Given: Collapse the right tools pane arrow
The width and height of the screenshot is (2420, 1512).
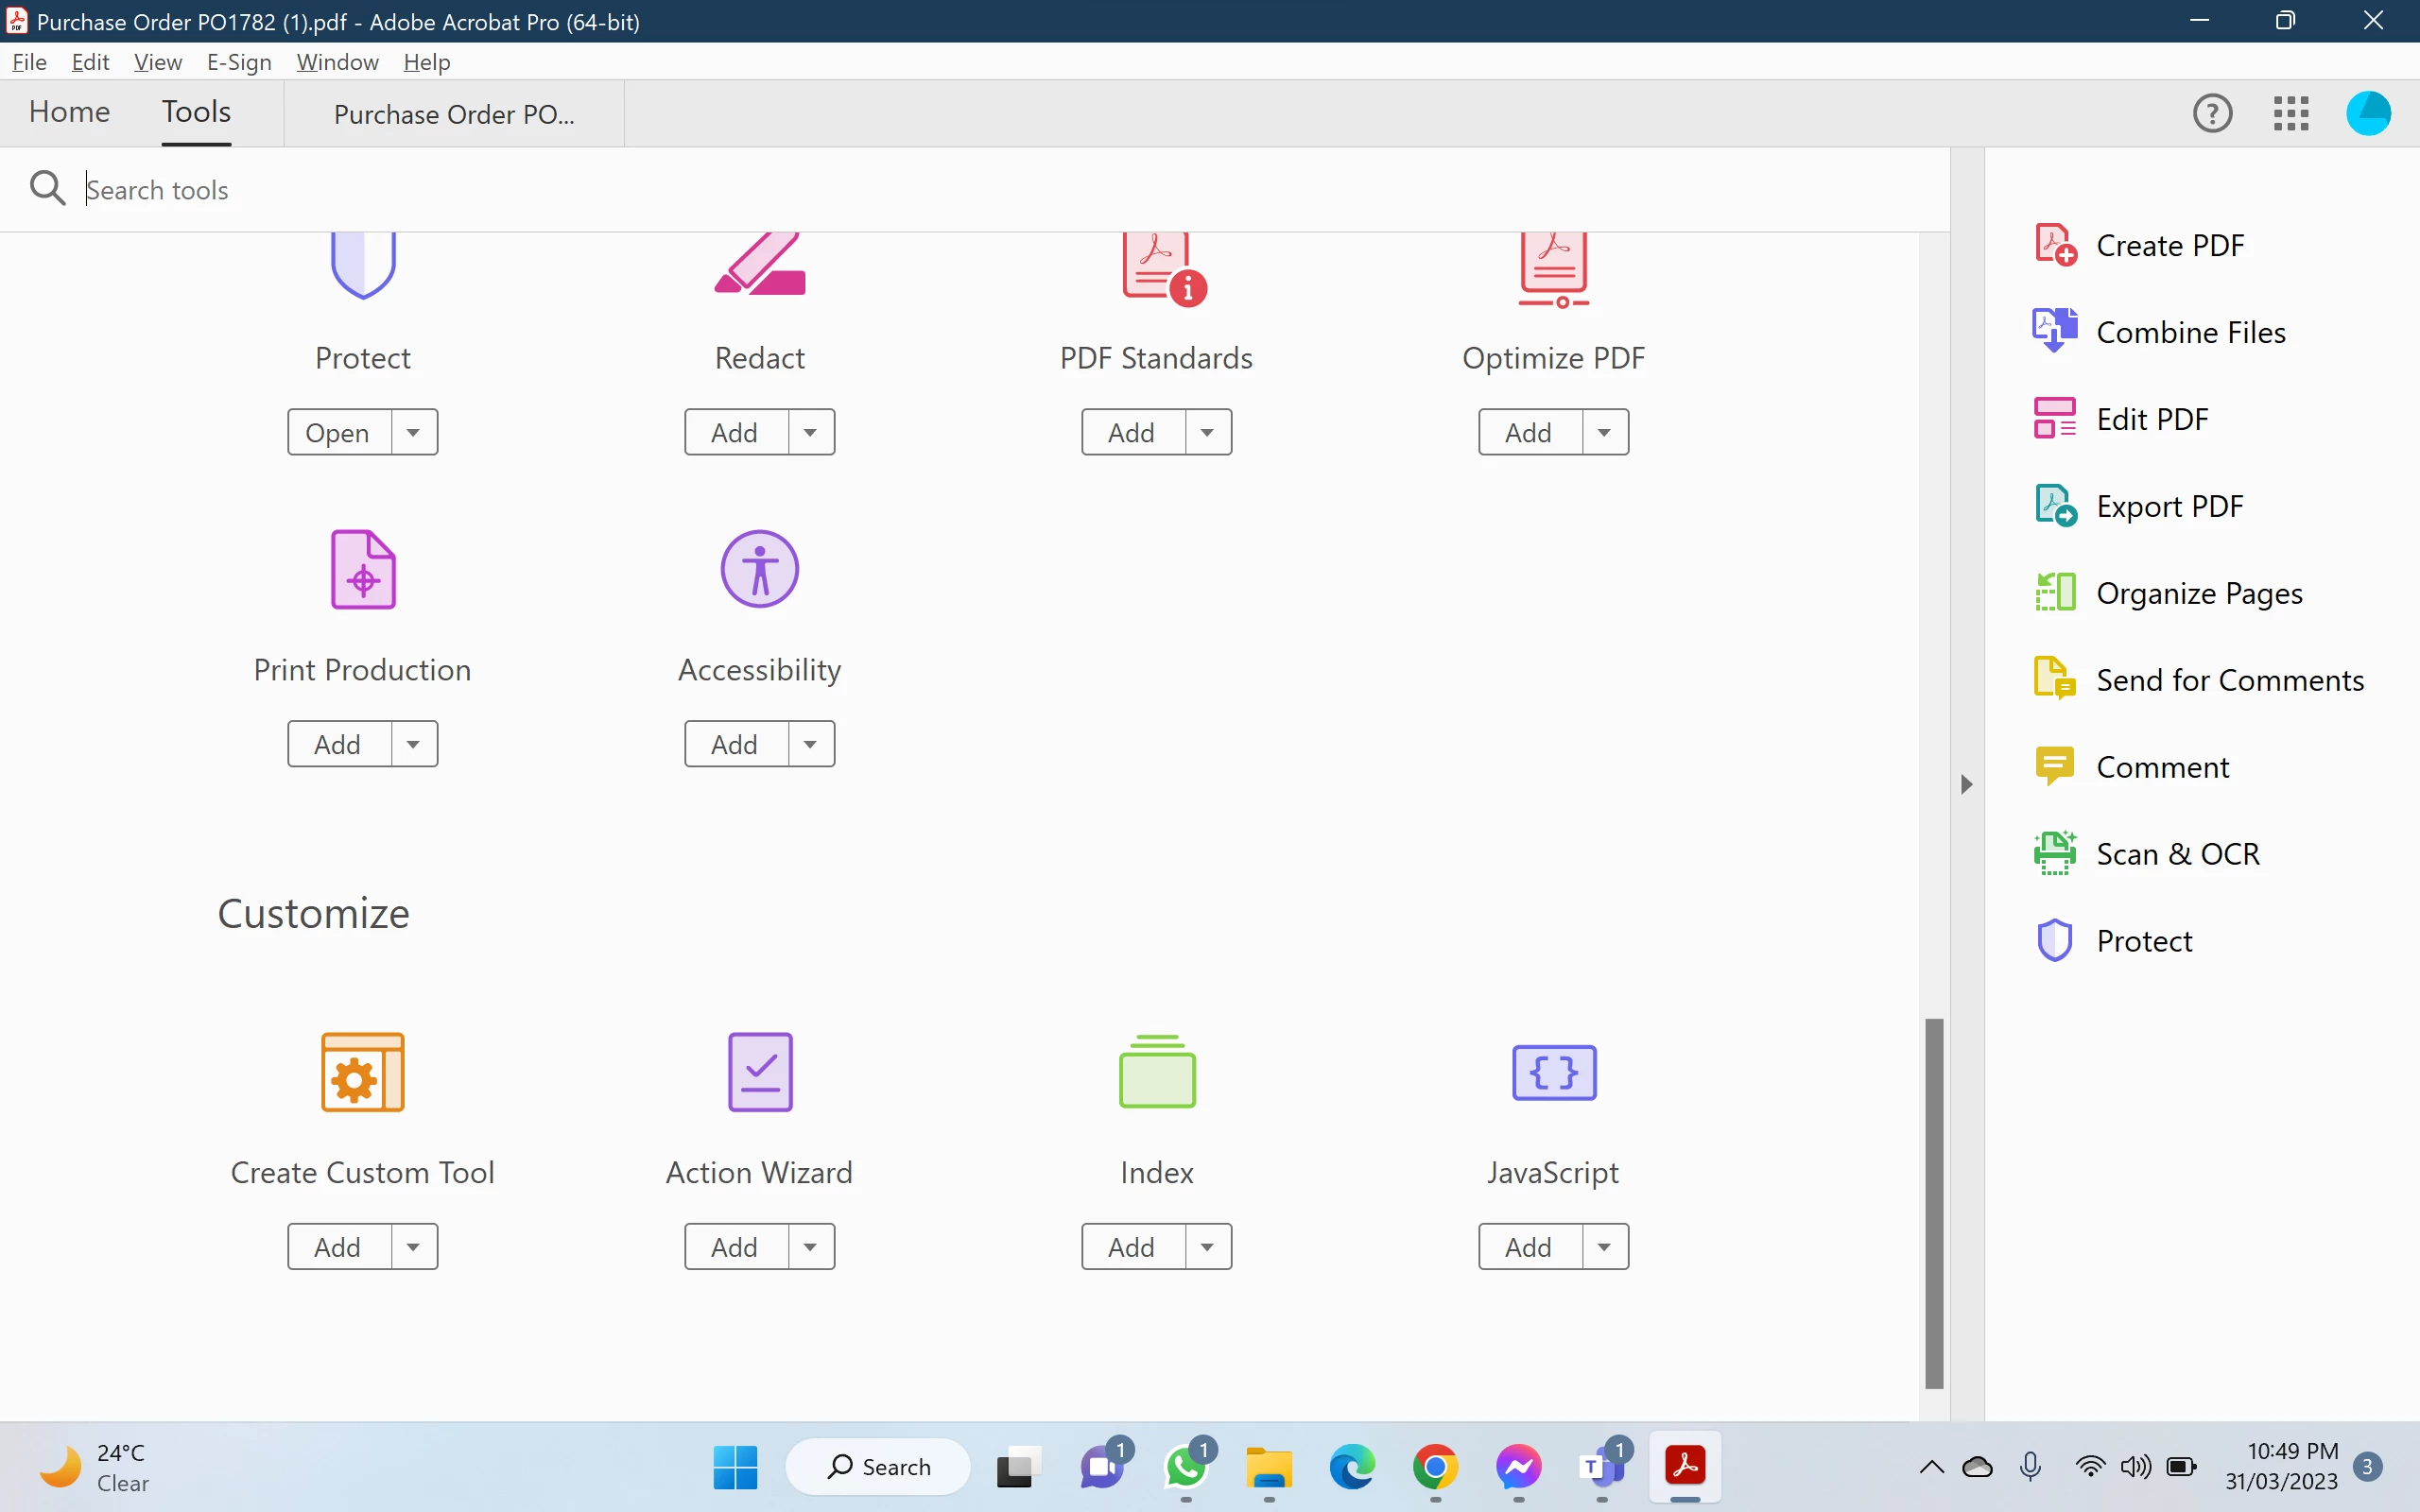Looking at the screenshot, I should coord(1966,784).
